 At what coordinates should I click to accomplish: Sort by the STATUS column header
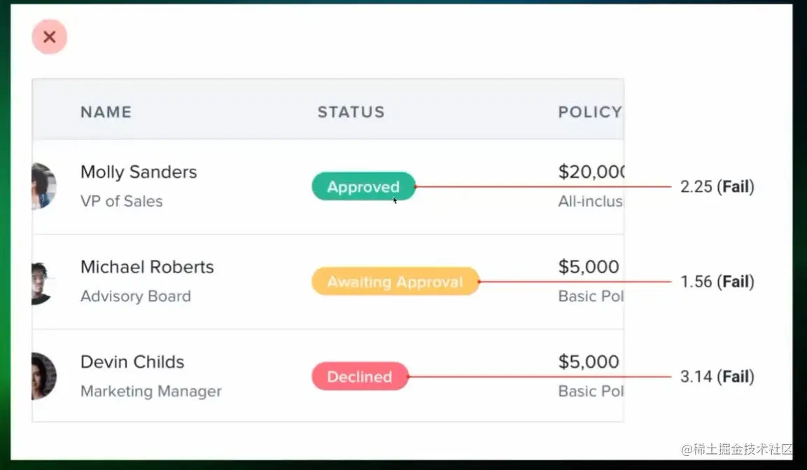click(x=351, y=112)
